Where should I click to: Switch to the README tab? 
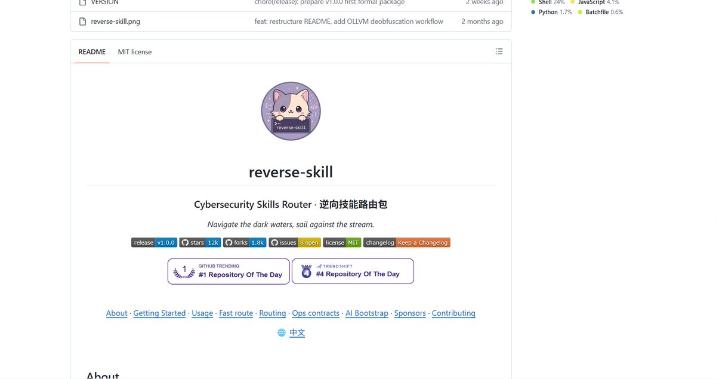(92, 52)
